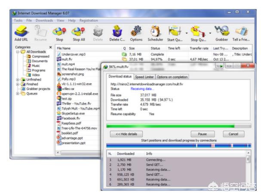Select the mult.mp4 file row
The height and width of the screenshot is (196, 261).
click(x=78, y=64)
